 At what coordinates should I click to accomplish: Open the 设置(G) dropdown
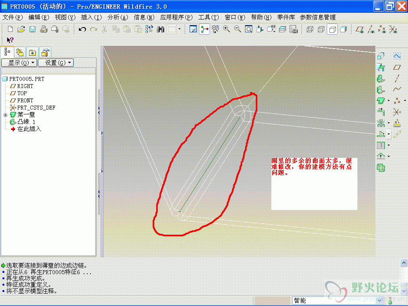click(56, 63)
